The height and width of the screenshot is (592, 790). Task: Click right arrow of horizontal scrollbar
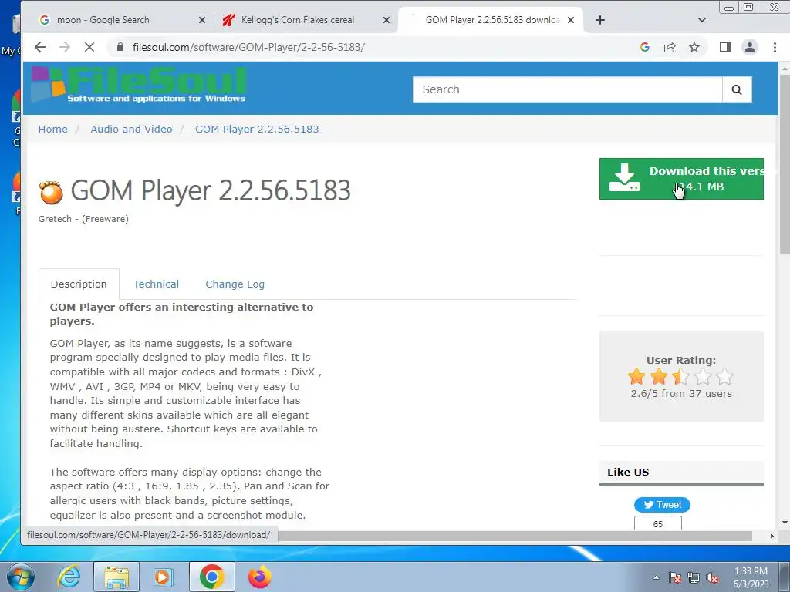click(771, 536)
